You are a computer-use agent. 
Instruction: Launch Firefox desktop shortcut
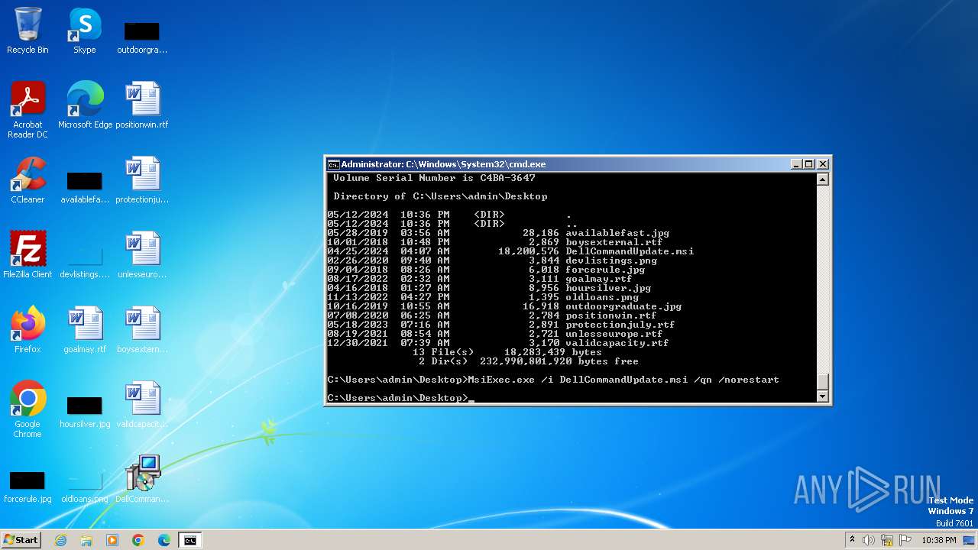(x=28, y=330)
